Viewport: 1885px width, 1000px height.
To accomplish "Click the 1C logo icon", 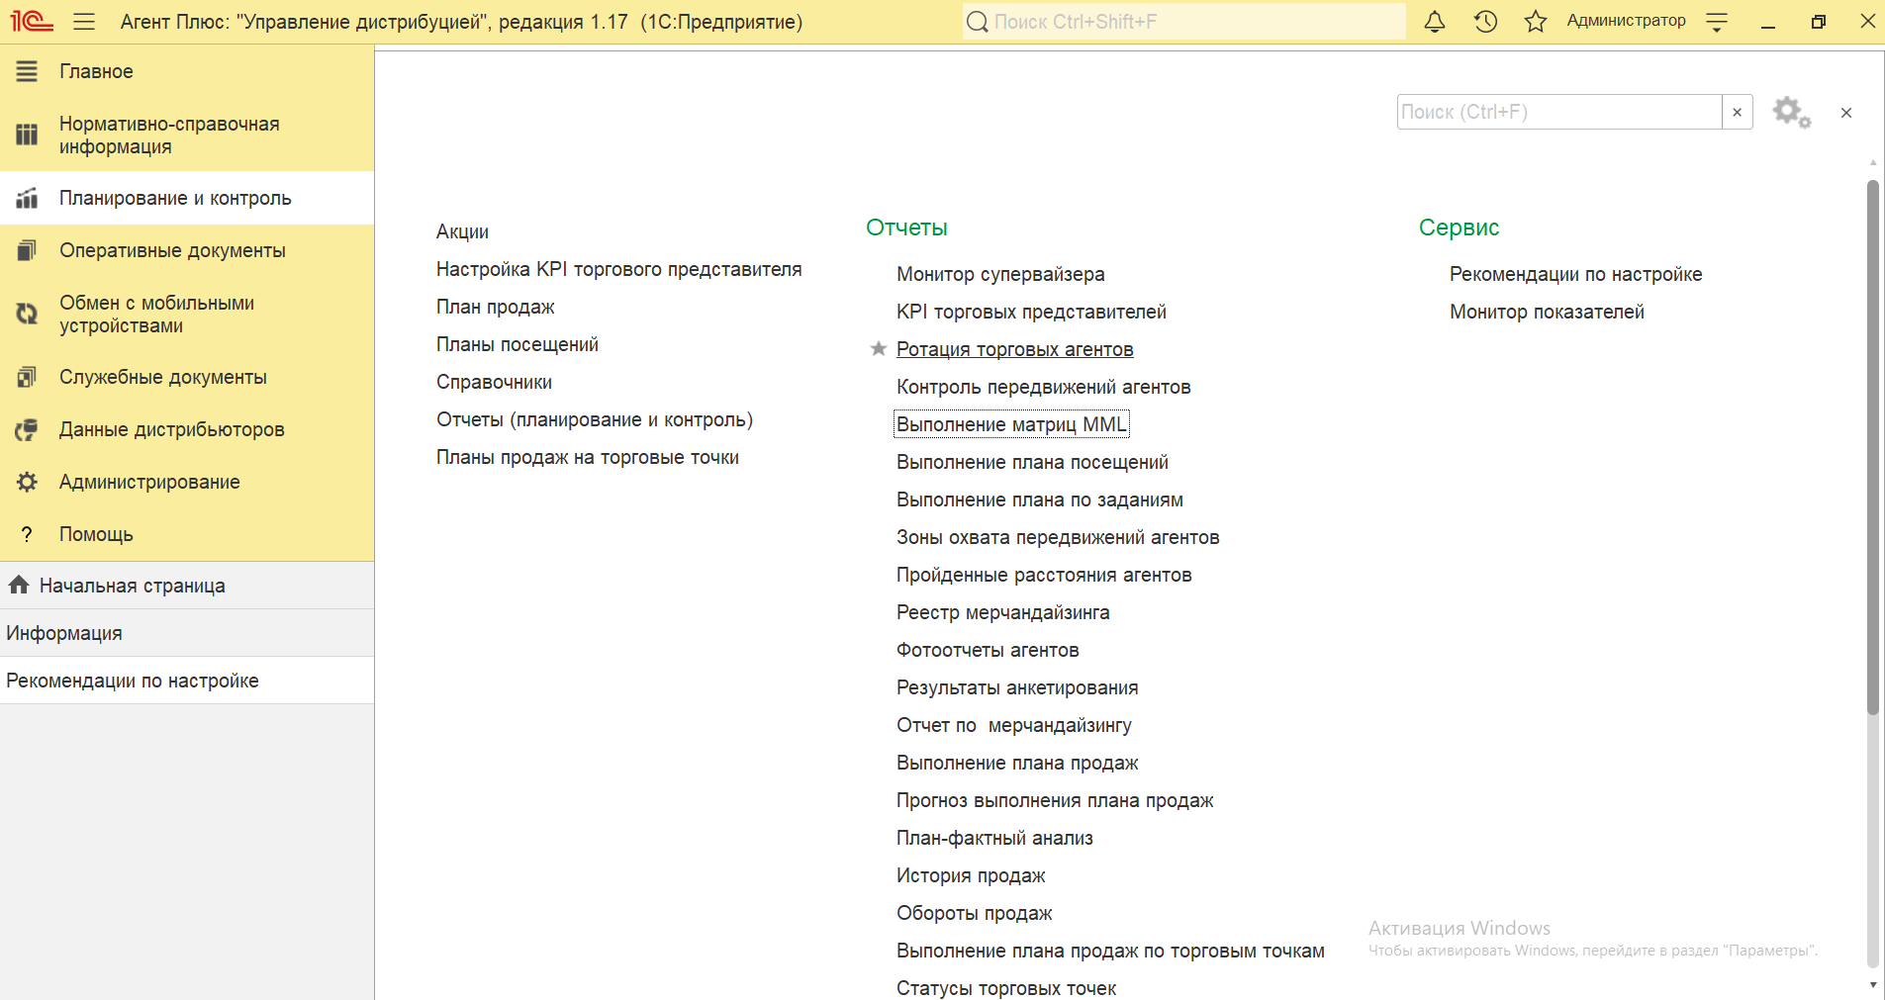I will click(32, 21).
